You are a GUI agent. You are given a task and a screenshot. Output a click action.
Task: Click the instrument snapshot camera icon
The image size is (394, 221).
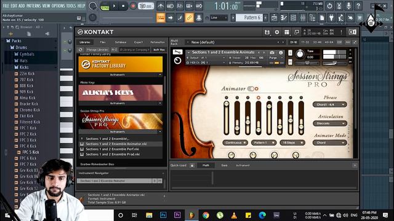tap(272, 52)
